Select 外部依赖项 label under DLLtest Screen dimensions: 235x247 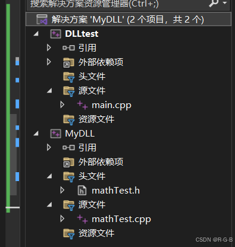(x=101, y=62)
